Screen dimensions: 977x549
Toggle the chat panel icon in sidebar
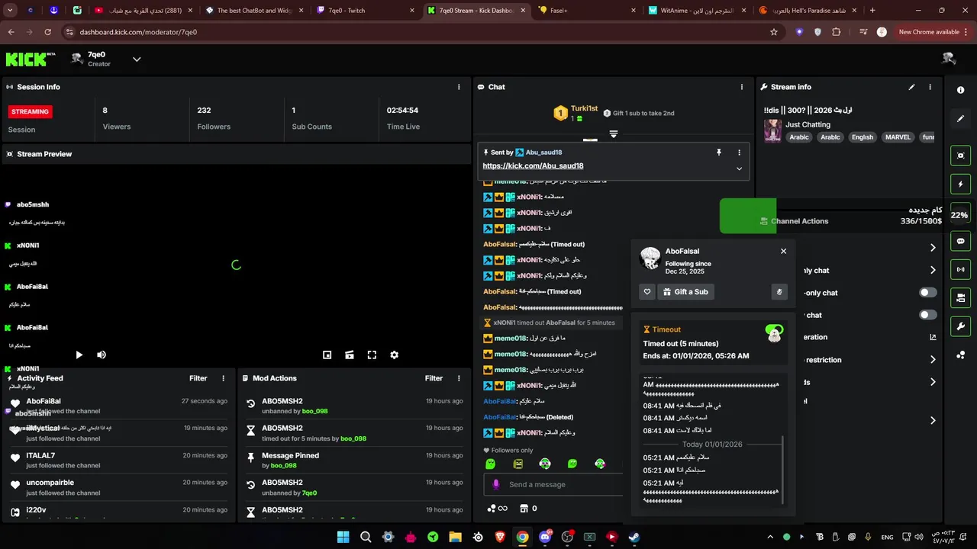point(960,241)
